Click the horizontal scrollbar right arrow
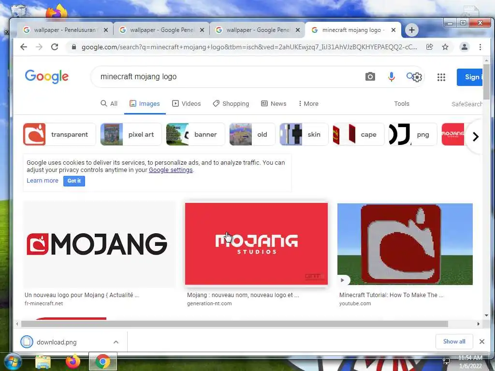This screenshot has width=495, height=371. coord(478,324)
